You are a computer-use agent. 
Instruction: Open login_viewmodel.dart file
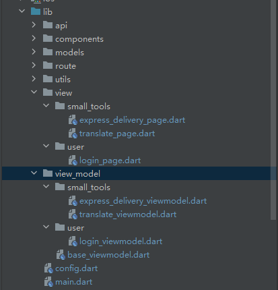pos(120,241)
